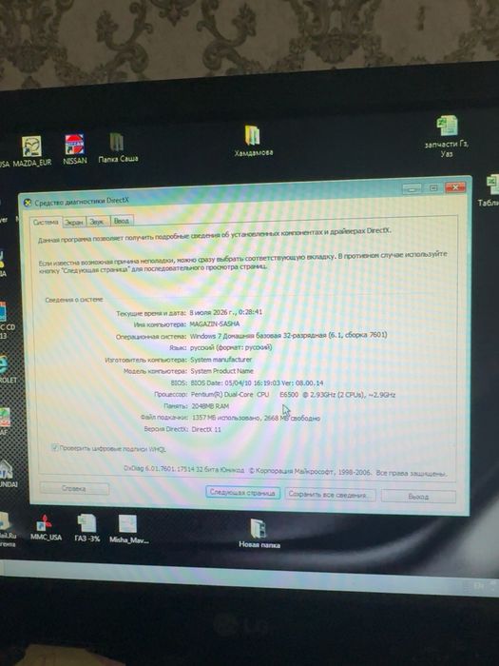Click the DirectX 11 version value

click(206, 429)
